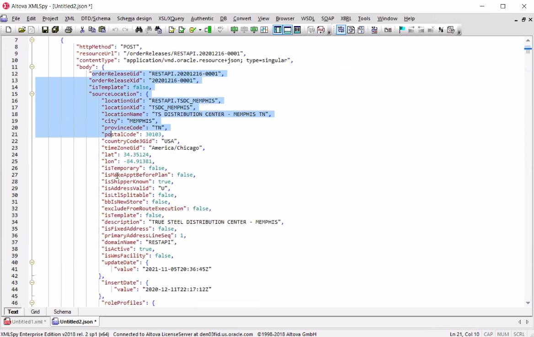Switch to the Untitled1.xml document tab
Viewport: 534px width, 337px height.
pyautogui.click(x=25, y=321)
